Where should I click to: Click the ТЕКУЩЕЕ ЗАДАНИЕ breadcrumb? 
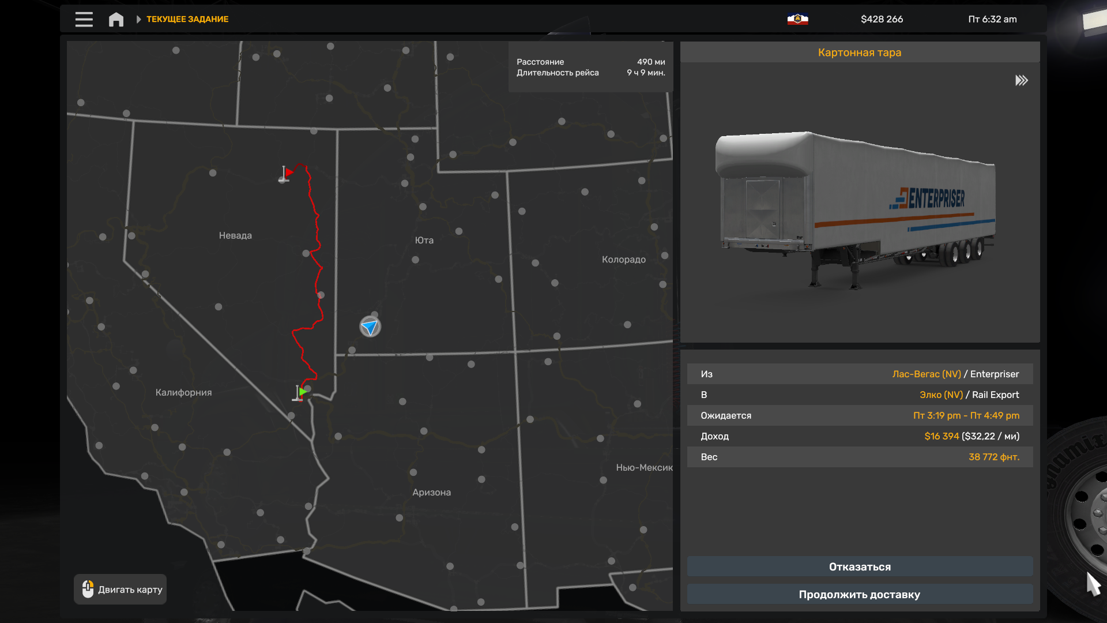pos(187,19)
